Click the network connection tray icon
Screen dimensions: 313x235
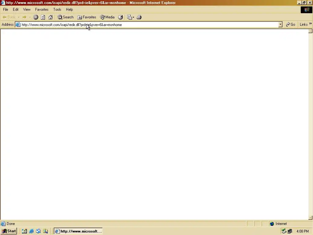tap(290, 231)
